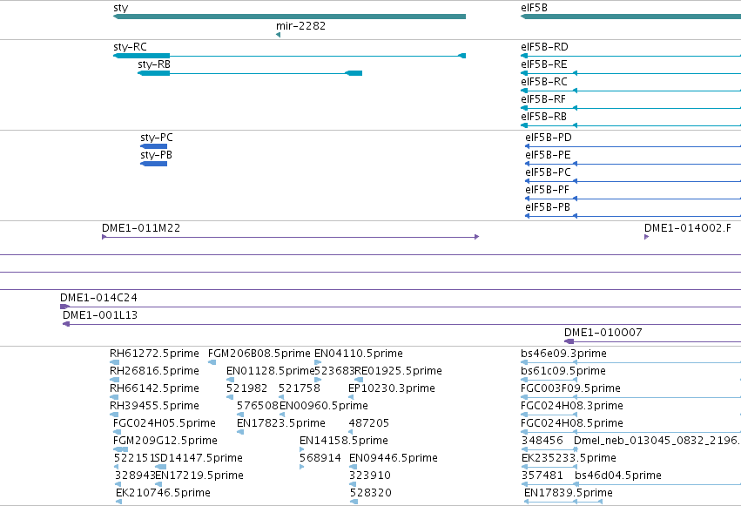This screenshot has height=506, width=741.
Task: Click feature 521982
Action: (x=246, y=388)
